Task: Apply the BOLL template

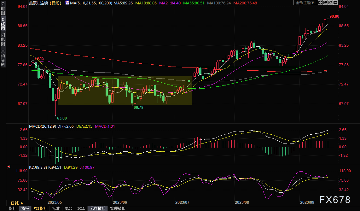Action: (x=81, y=208)
